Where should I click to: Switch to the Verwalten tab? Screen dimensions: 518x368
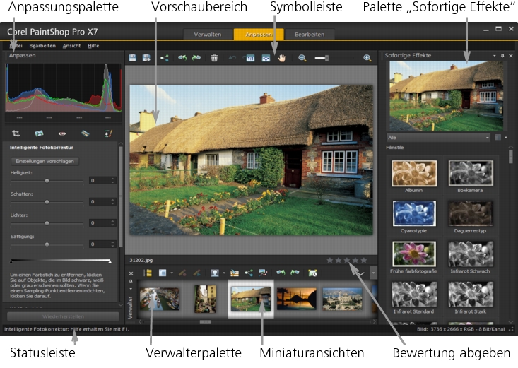(x=208, y=34)
